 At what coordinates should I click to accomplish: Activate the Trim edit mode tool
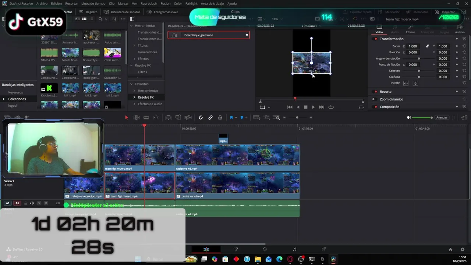136,117
